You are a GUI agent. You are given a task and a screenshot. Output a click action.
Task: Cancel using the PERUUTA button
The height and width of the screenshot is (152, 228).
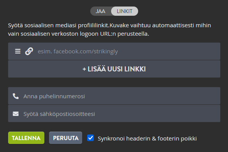tap(66, 138)
